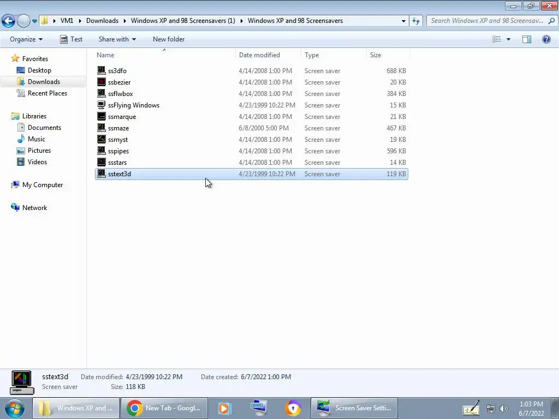
Task: Select the ssmarque file icon
Action: pos(102,117)
